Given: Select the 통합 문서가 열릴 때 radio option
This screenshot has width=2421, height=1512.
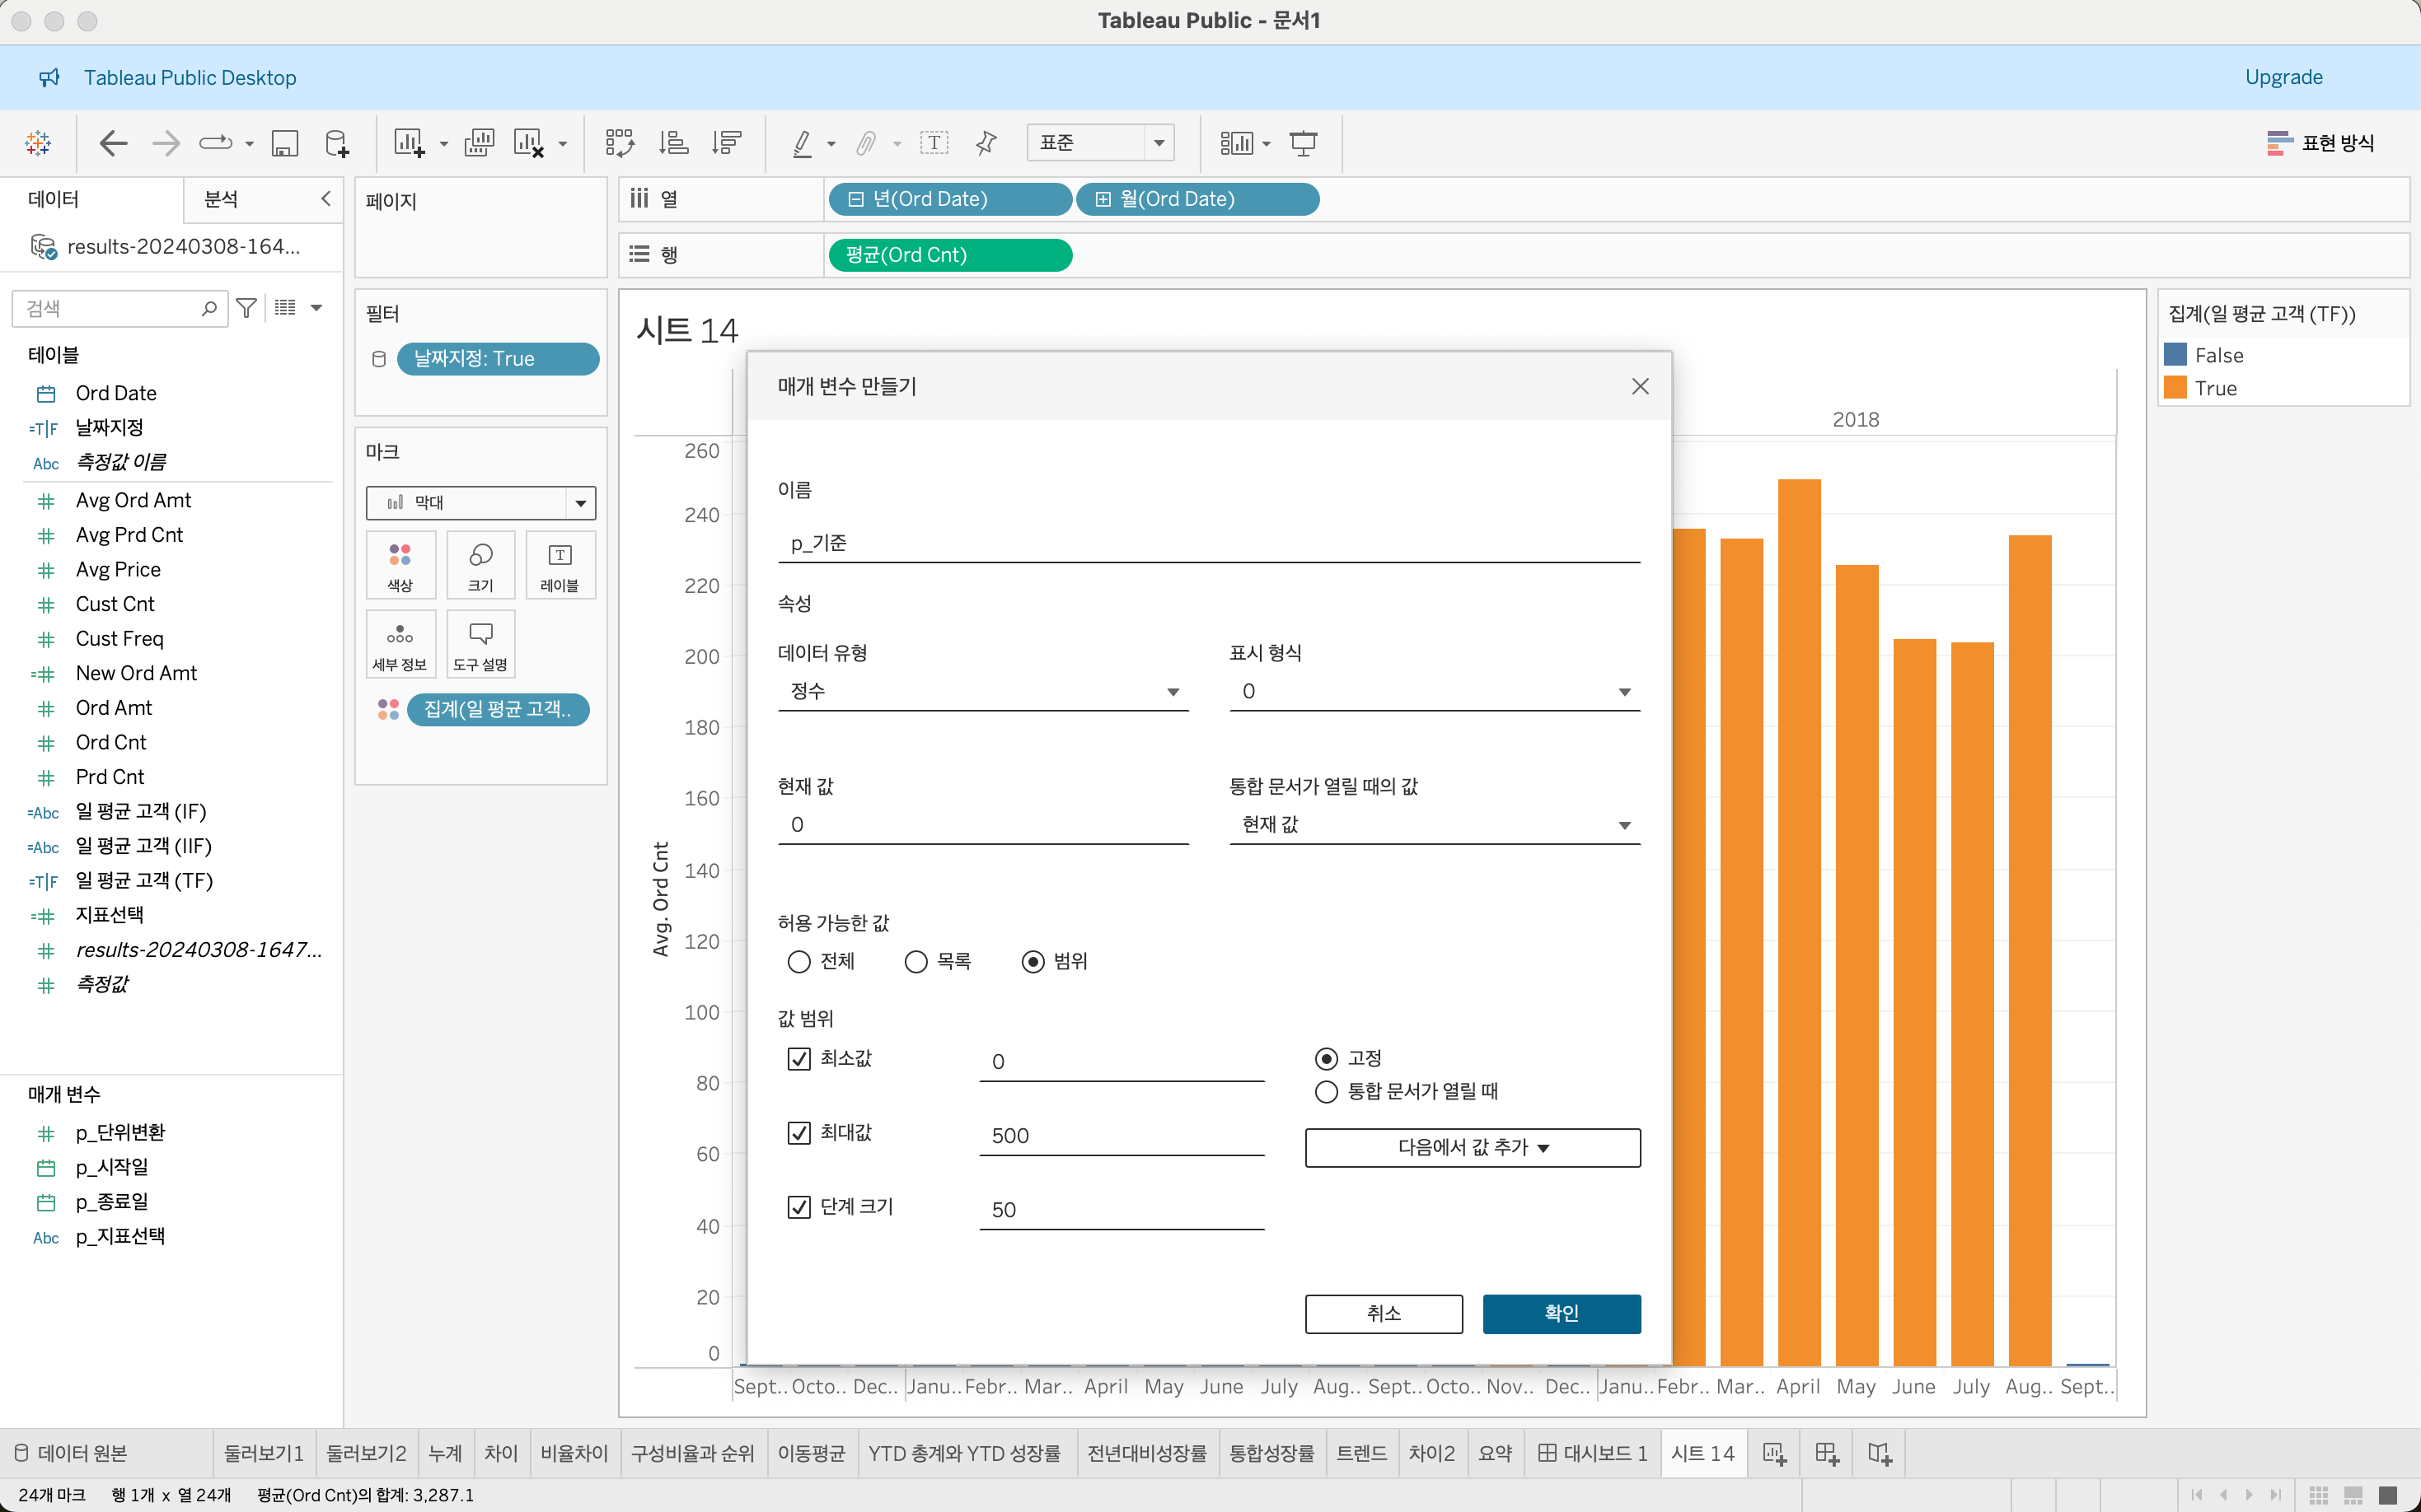Looking at the screenshot, I should [1326, 1091].
